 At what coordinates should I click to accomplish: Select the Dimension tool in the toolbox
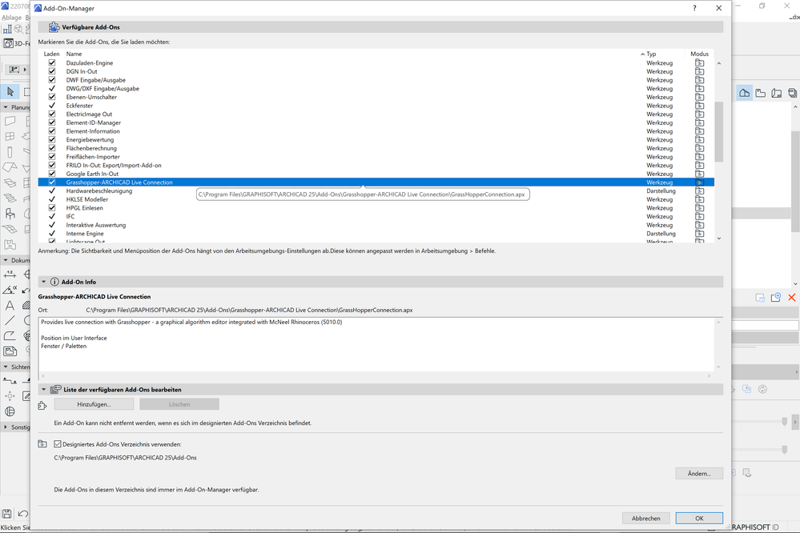point(10,275)
